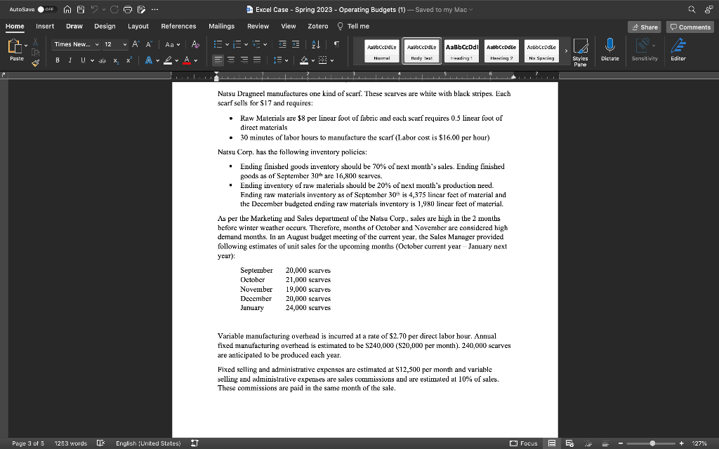Toggle bold formatting
719x449 pixels.
[58, 60]
